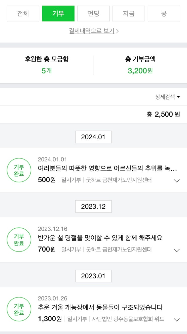Select the 콩 tab
The image size is (187, 334).
[164, 14]
